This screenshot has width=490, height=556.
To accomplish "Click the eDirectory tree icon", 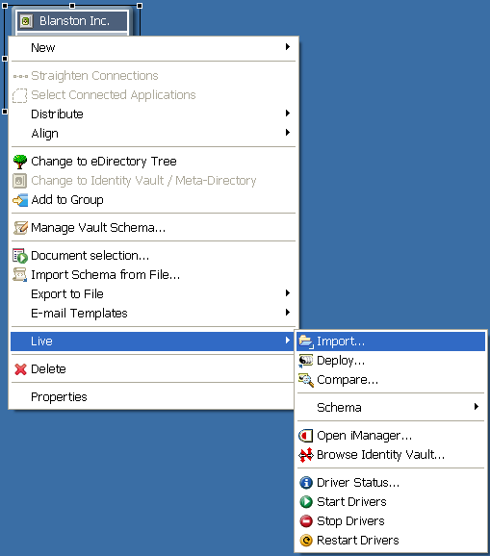I will pos(20,162).
